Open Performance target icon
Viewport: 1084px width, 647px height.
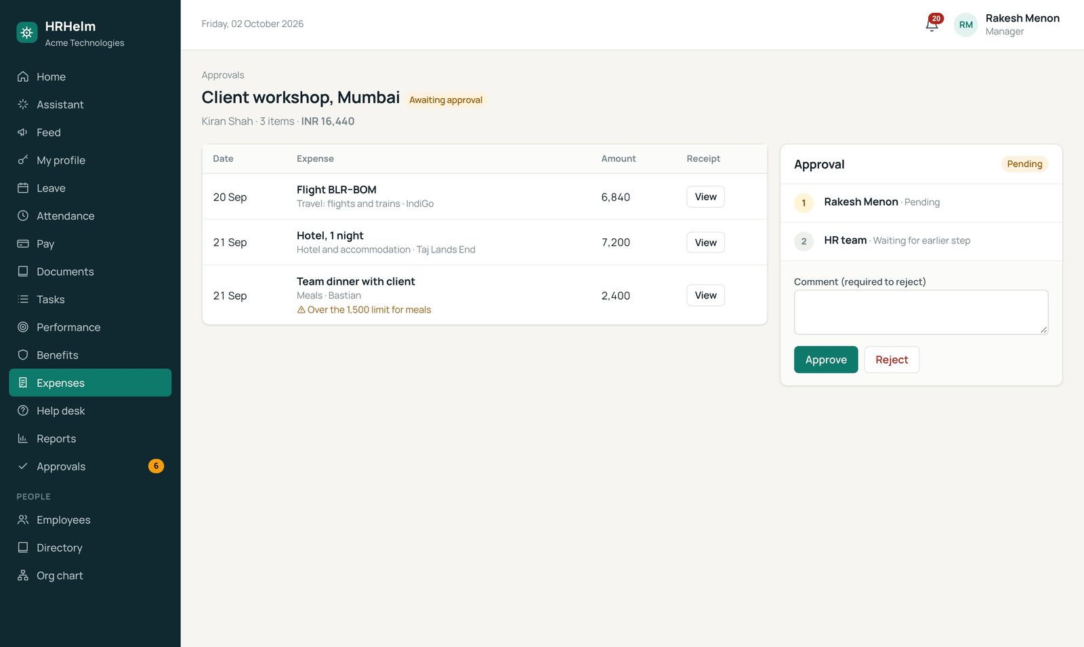tap(23, 327)
